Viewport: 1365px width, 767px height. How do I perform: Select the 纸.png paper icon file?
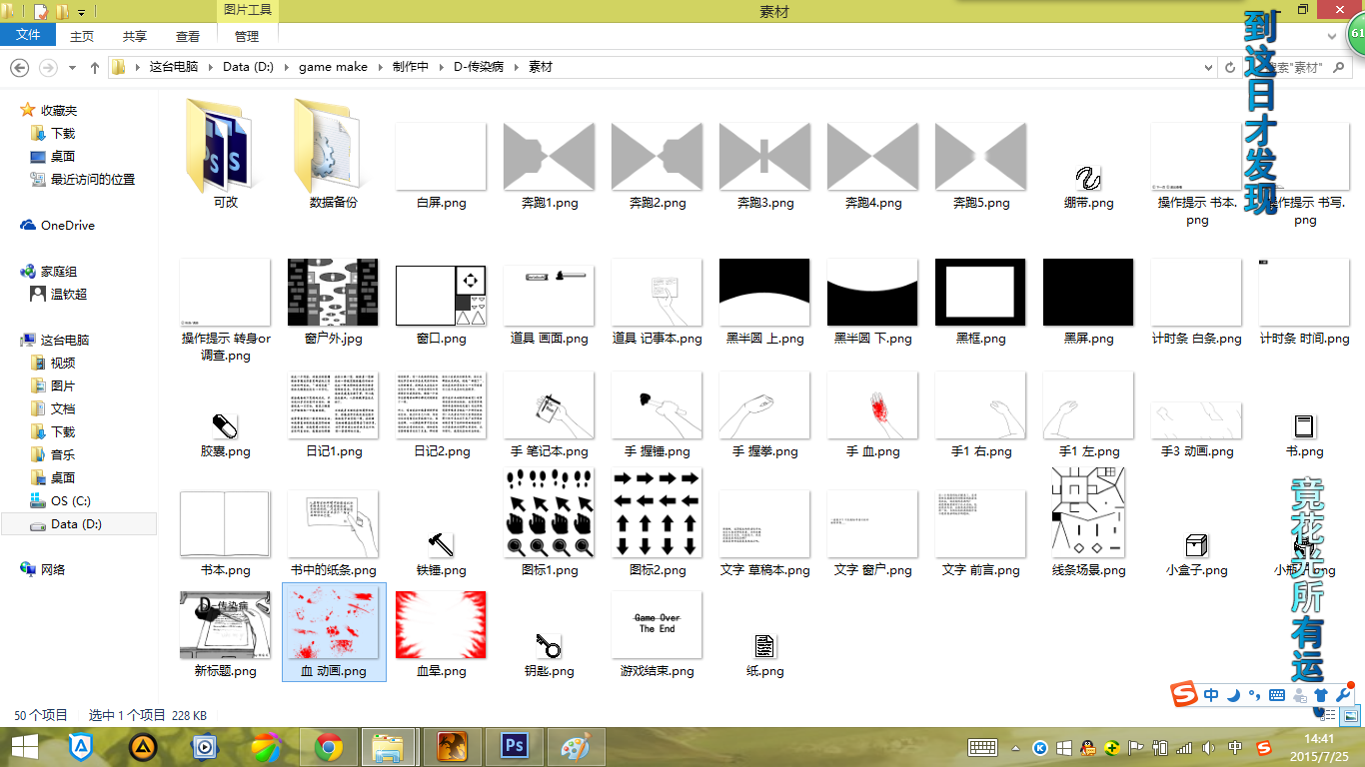pyautogui.click(x=764, y=645)
